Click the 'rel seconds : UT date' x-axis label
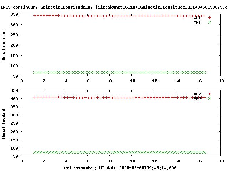 (x=120, y=168)
